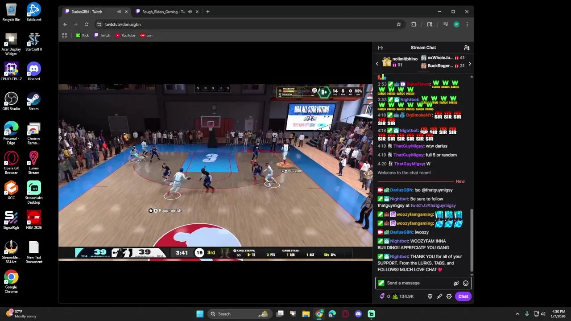
Task: Open the chat community users list
Action: (x=467, y=48)
